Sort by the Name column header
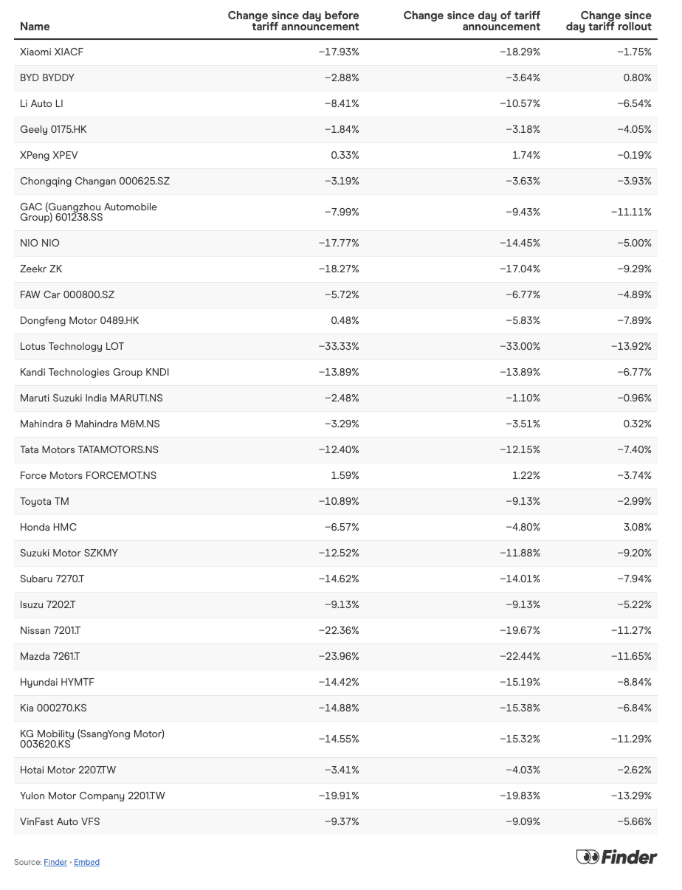 (x=35, y=27)
